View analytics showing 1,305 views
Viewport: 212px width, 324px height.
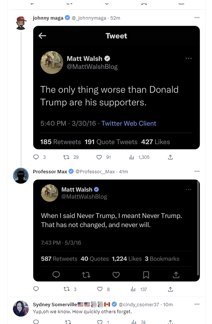[131, 157]
